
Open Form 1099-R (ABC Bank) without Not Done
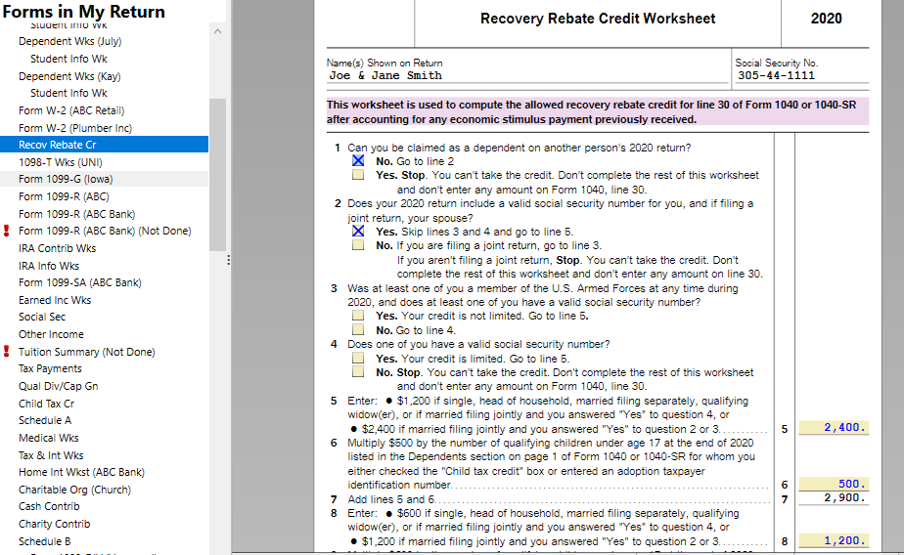pyautogui.click(x=76, y=214)
